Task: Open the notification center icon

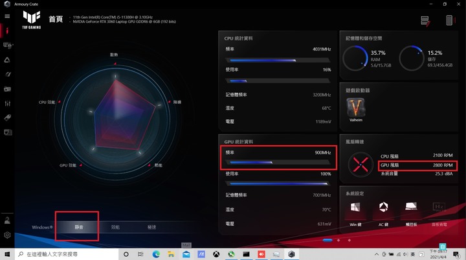Action: 456,254
